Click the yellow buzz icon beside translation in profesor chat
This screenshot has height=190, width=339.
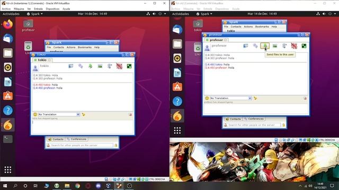(x=255, y=98)
